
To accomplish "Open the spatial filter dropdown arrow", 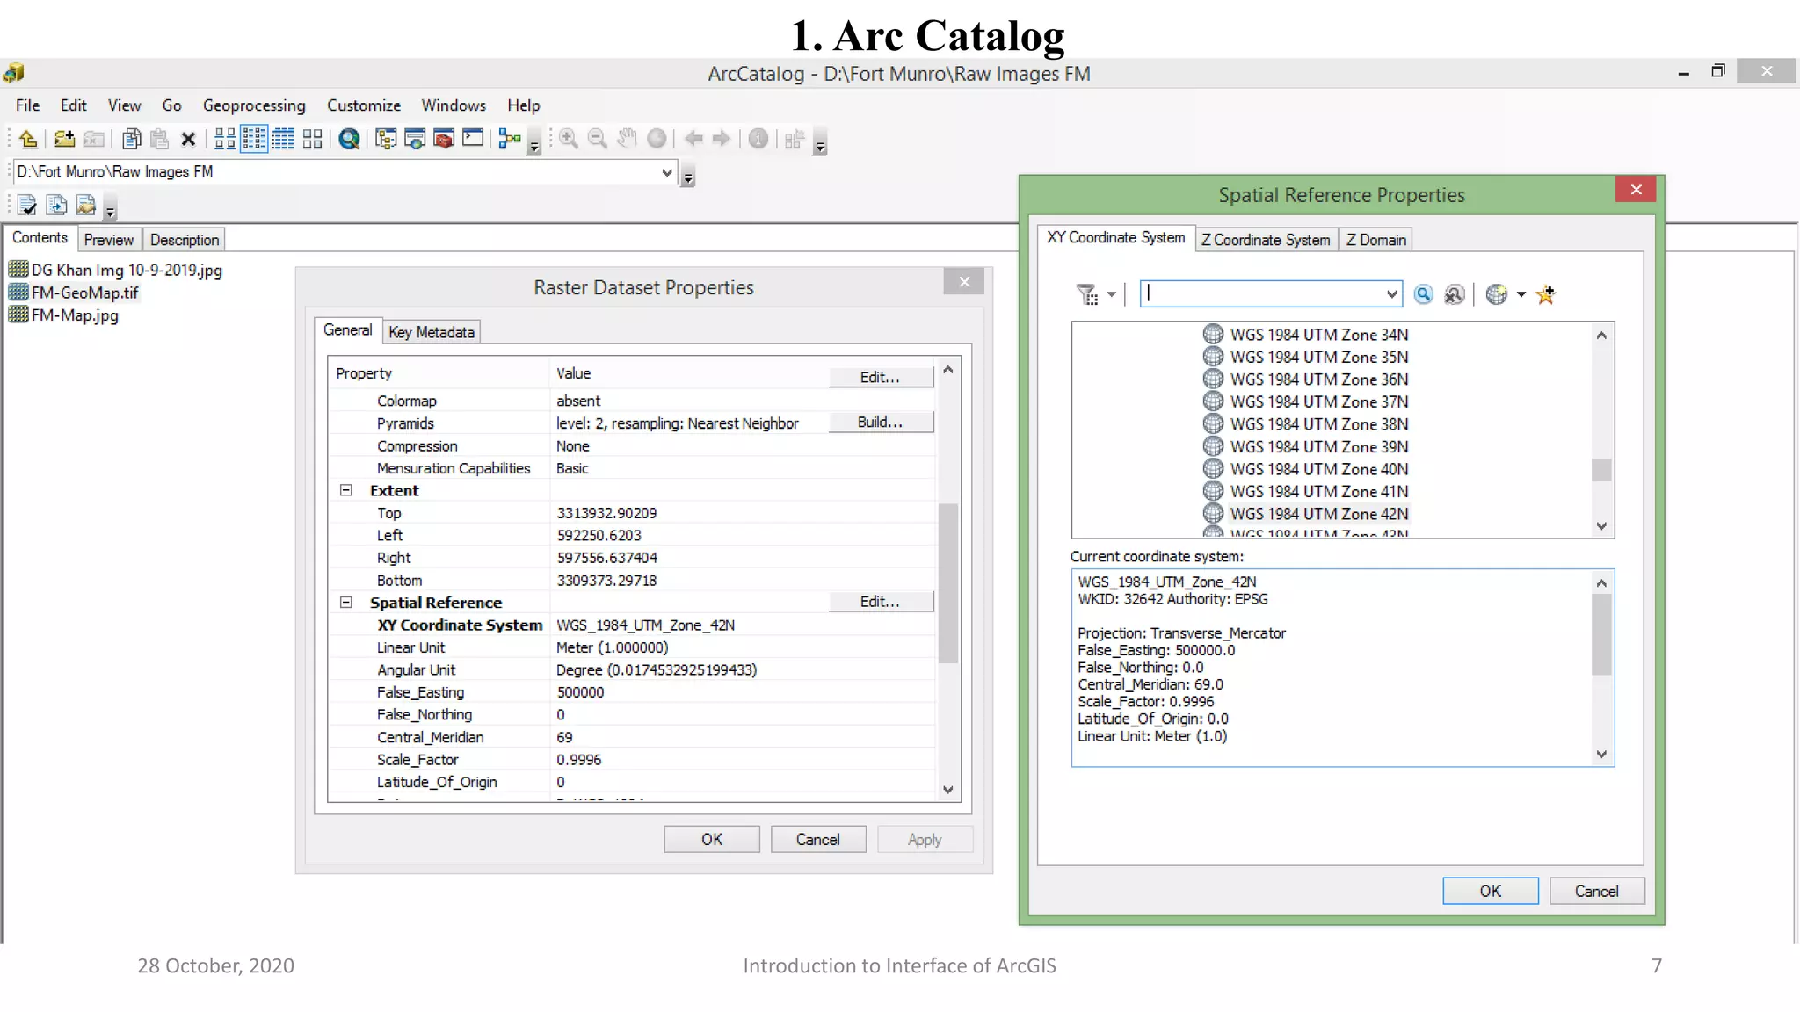I will pos(1112,294).
